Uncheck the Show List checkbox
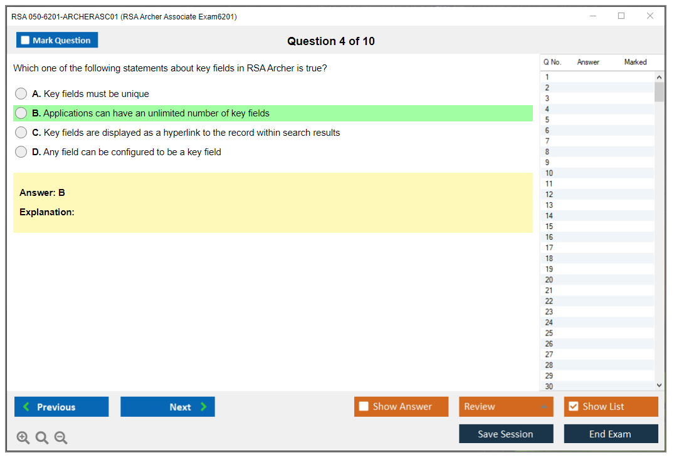Screen dimensions: 674x460 pos(573,407)
